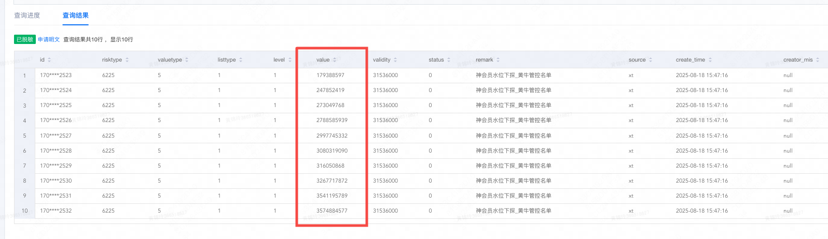The height and width of the screenshot is (239, 828).
Task: Sort by the risktype column icon
Action: [x=127, y=60]
